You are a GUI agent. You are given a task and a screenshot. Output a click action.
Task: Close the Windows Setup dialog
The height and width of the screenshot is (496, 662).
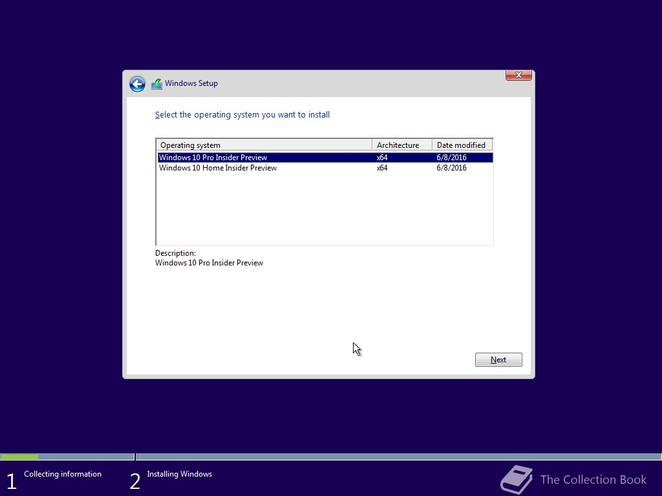coord(518,75)
